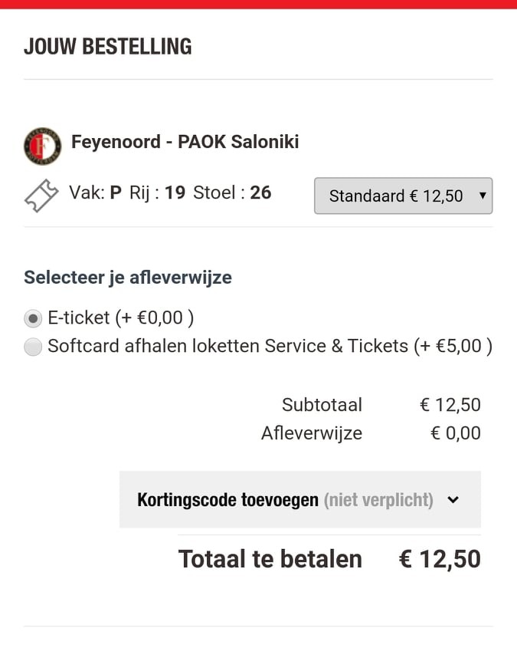Click the ticket icon beside seat details
Screen dimensions: 517x648
[41, 195]
